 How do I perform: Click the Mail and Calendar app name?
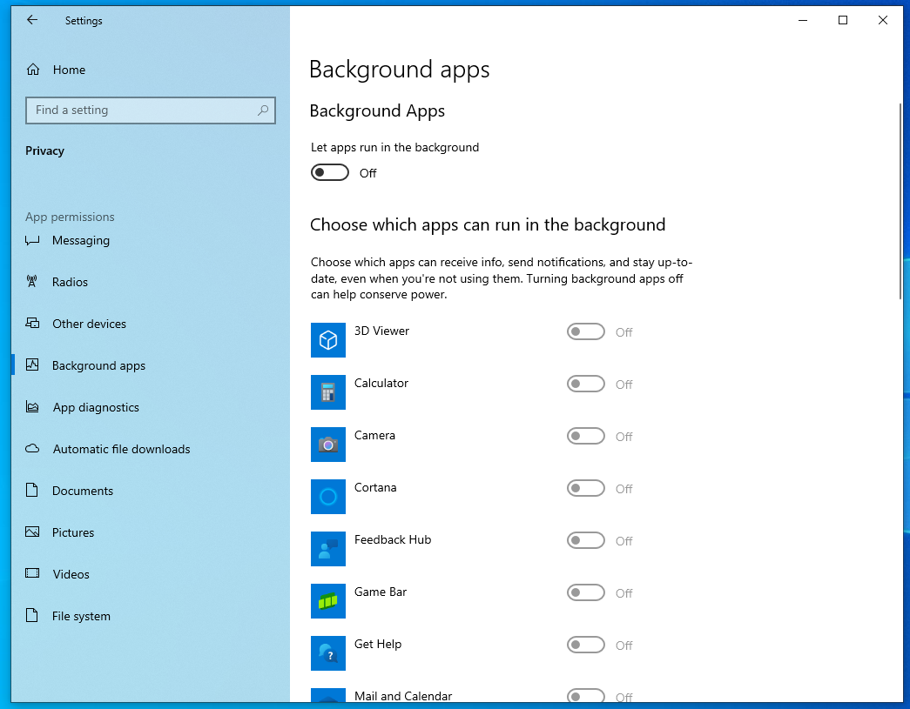(403, 696)
